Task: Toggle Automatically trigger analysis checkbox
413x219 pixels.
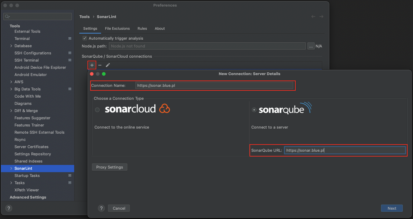Action: 85,38
